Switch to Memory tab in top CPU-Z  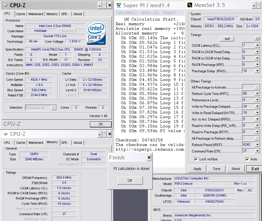pos(52,14)
